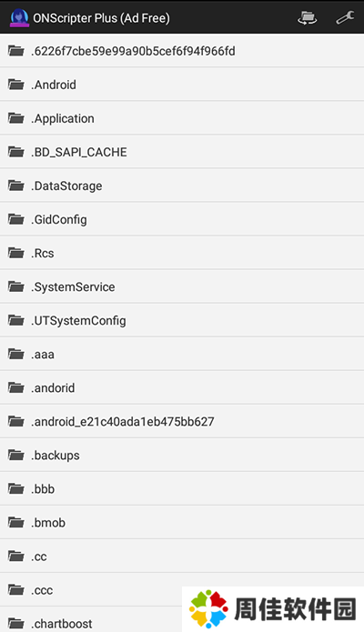This screenshot has height=632, width=364.
Task: Open the .6226f7cbe59e99a90b5cef6f94f966fd folder
Action: tap(182, 51)
